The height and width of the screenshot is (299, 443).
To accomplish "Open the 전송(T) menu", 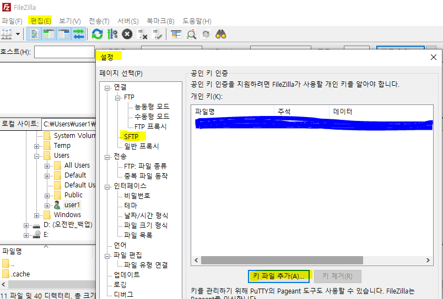I will click(x=99, y=21).
